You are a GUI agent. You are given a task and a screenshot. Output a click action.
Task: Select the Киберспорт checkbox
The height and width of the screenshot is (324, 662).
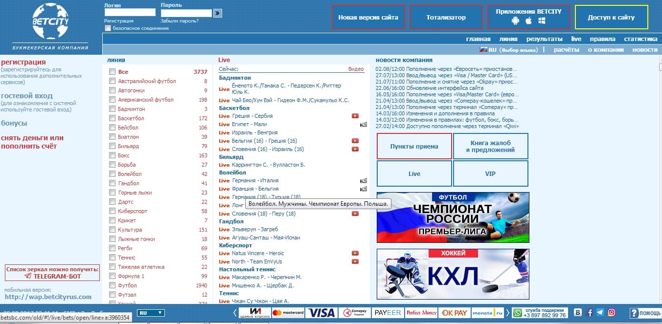coord(113,211)
